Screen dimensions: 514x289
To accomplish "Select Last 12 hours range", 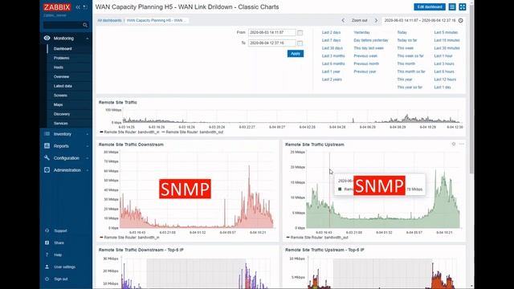I will [x=445, y=79].
